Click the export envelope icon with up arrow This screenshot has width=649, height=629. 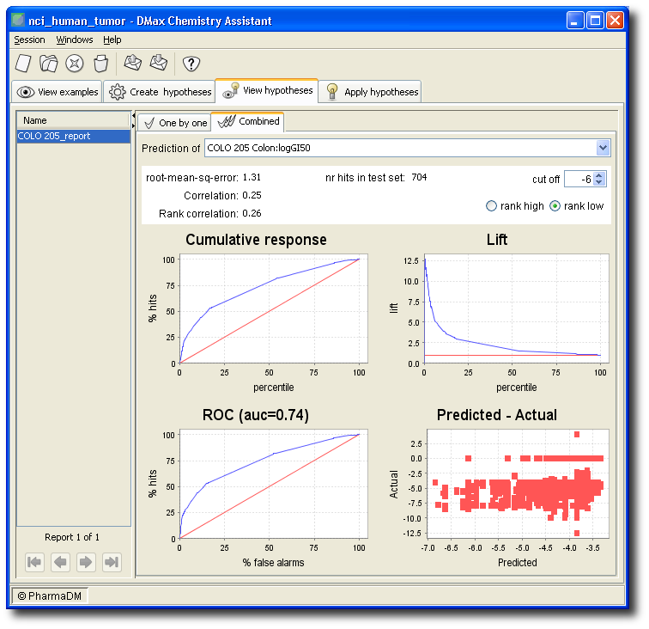(132, 63)
